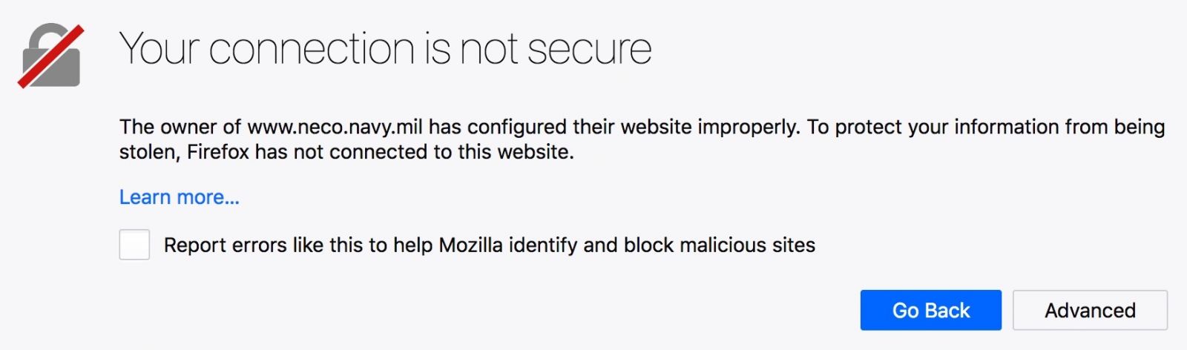This screenshot has height=350, width=1187.
Task: Click 'has not connected to this website' text
Action: (x=414, y=152)
